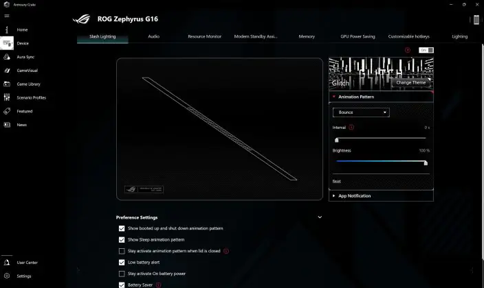484x288 pixels.
Task: Expand the App Notification section
Action: pyautogui.click(x=381, y=196)
